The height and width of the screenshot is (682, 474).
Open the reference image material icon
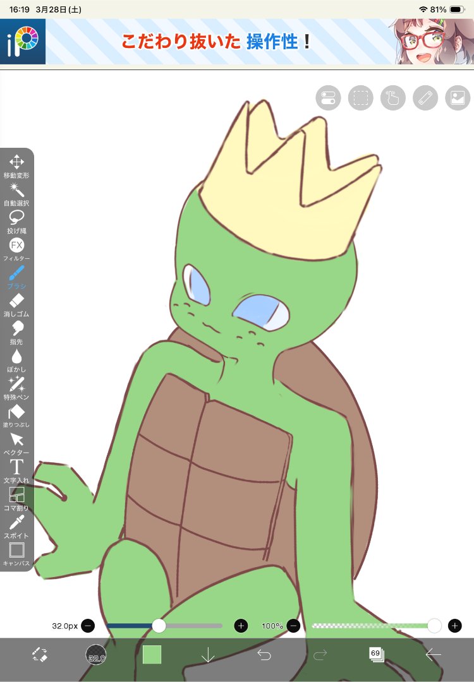(458, 98)
